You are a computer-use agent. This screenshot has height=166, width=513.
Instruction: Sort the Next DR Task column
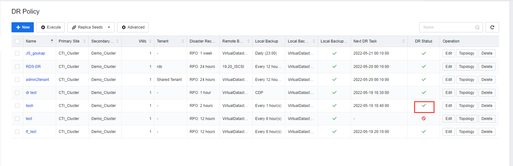coord(404,41)
